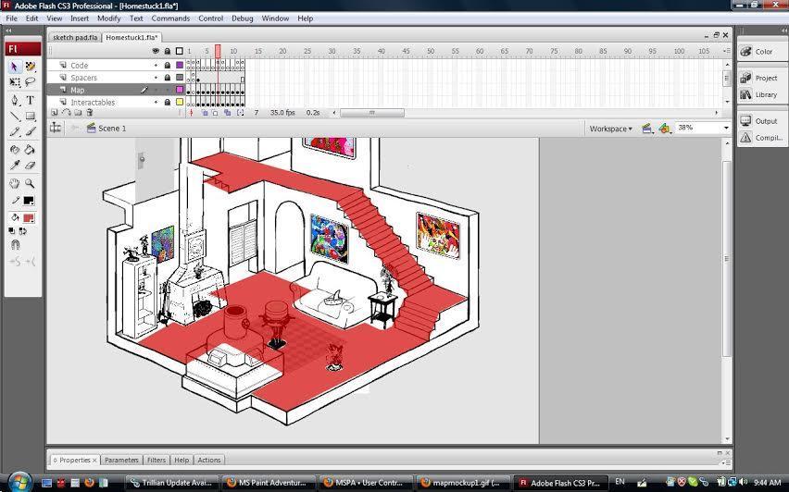Open the Workspace dropdown
The image size is (789, 492).
(x=610, y=129)
